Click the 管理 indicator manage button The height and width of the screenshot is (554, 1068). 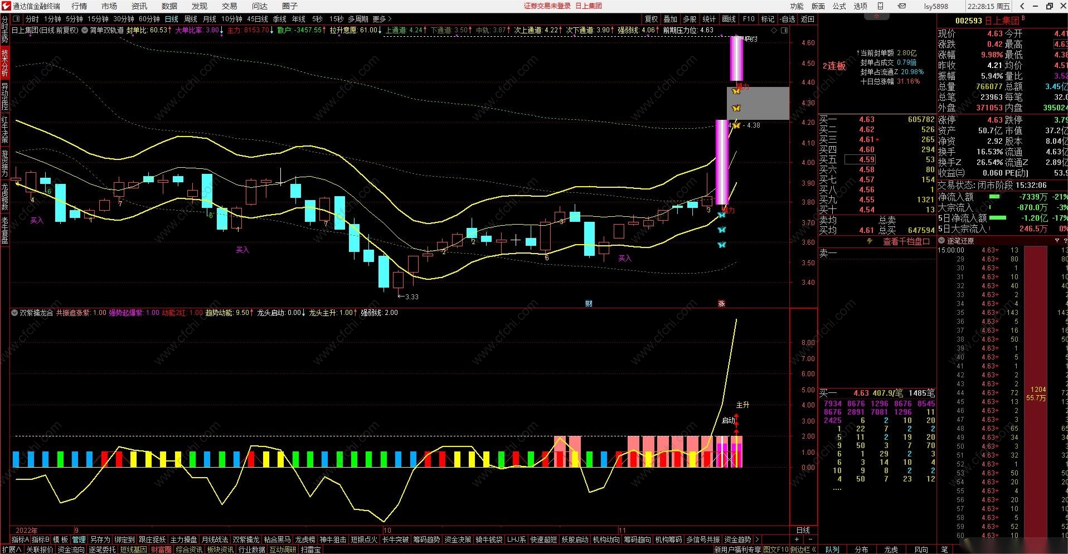pos(79,540)
